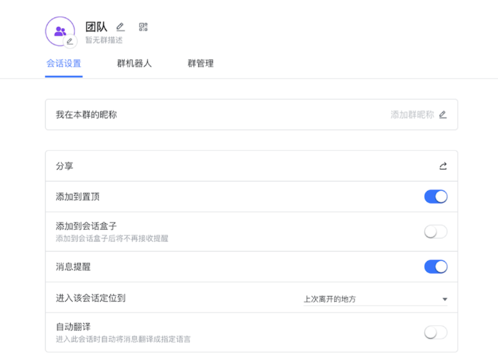498x363 pixels.
Task: Click the dropdown arrow for 进入该会话定位到
Action: point(445,299)
